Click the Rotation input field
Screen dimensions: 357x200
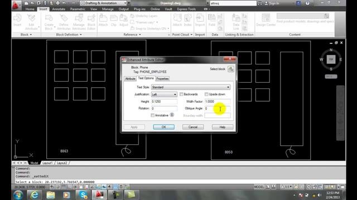pos(164,108)
